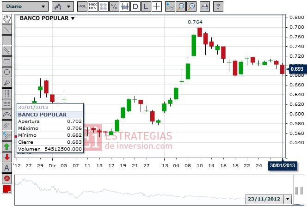The height and width of the screenshot is (207, 307).
Task: Click the tooltip header BANCO POPULAR
Action: tap(50, 115)
